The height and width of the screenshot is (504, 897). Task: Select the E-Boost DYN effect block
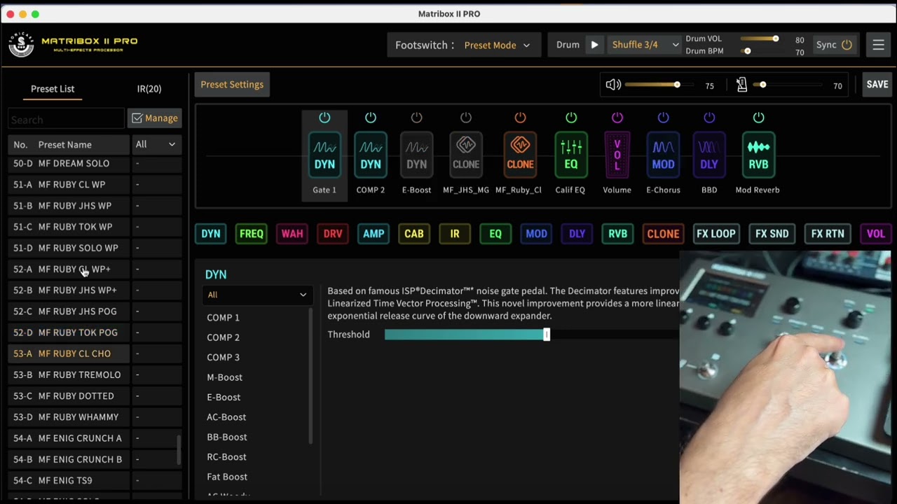click(x=417, y=155)
